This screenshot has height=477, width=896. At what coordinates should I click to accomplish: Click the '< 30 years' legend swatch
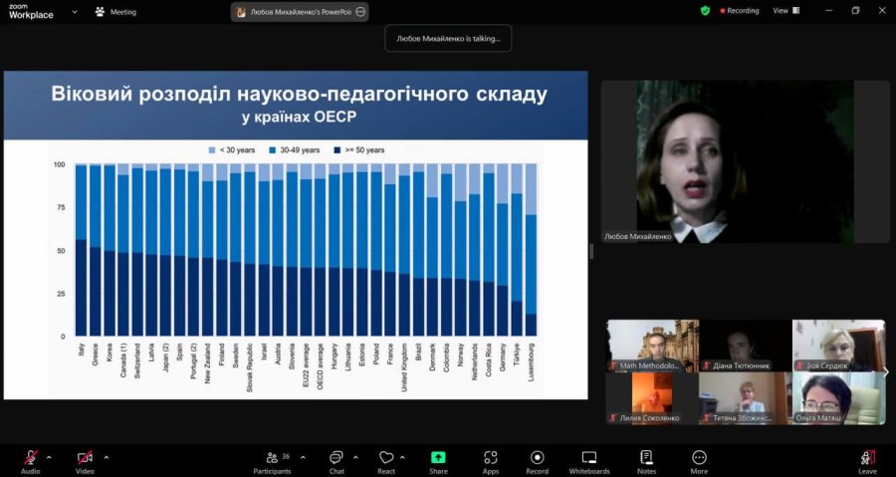tap(212, 150)
